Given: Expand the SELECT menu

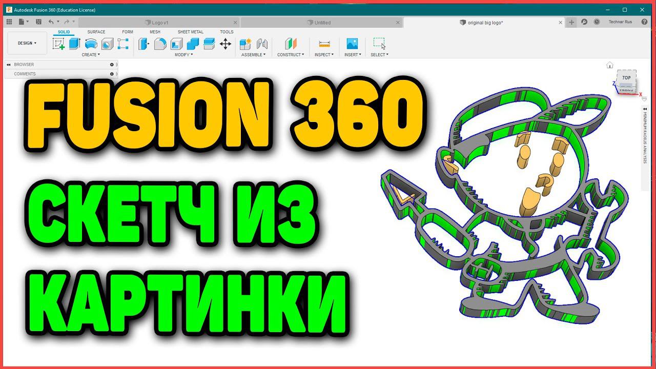Looking at the screenshot, I should pyautogui.click(x=379, y=54).
